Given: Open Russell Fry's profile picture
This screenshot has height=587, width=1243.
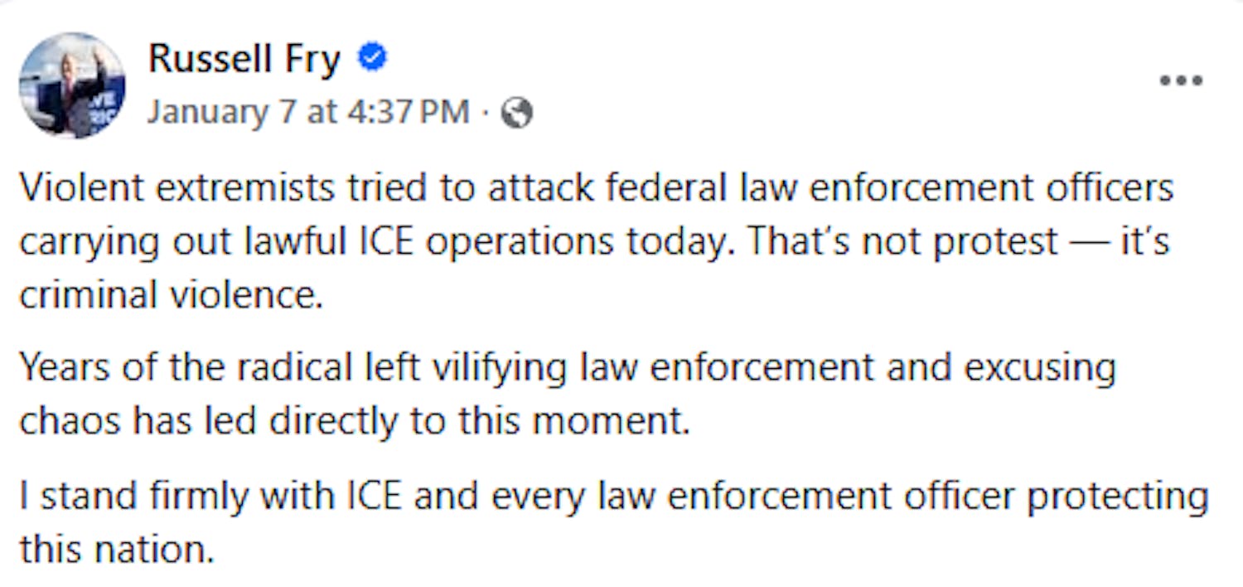Looking at the screenshot, I should click(72, 85).
